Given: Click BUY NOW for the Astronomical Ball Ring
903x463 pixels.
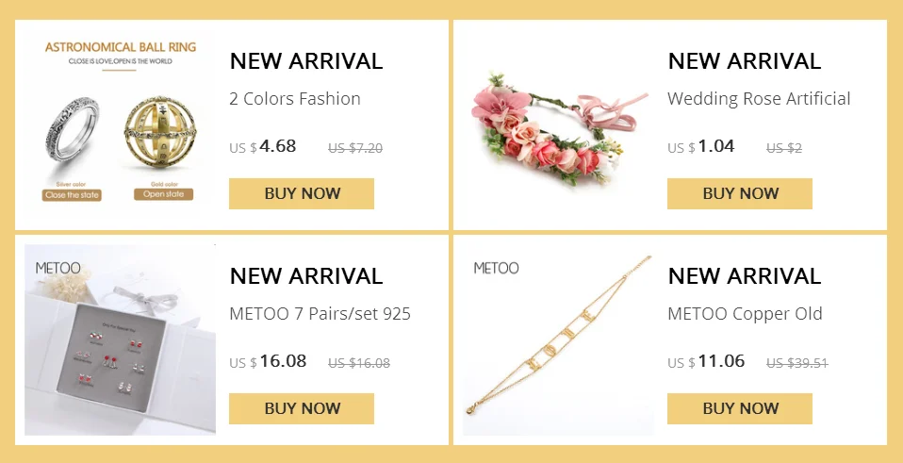Looking at the screenshot, I should tap(302, 193).
